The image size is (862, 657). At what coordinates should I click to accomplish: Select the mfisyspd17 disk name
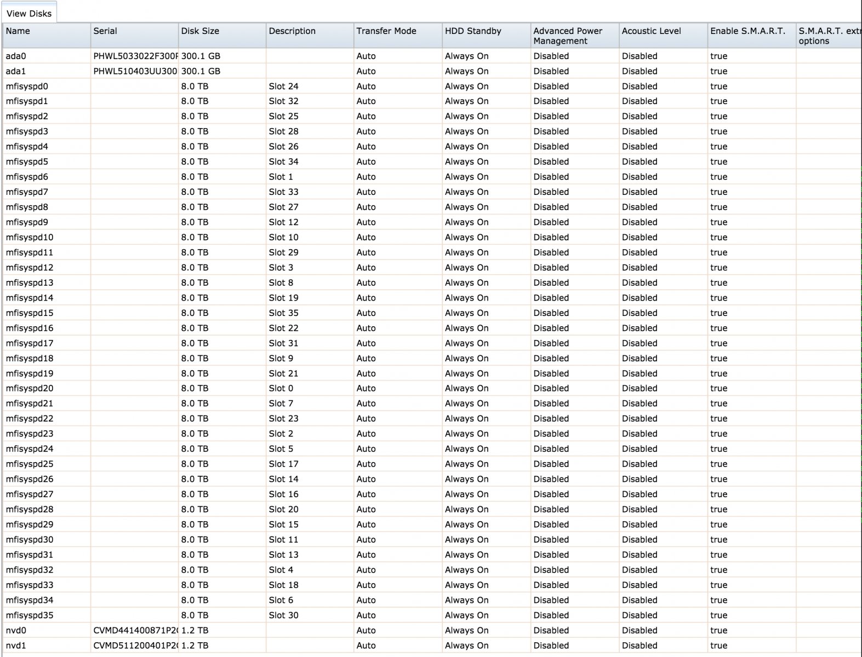30,343
